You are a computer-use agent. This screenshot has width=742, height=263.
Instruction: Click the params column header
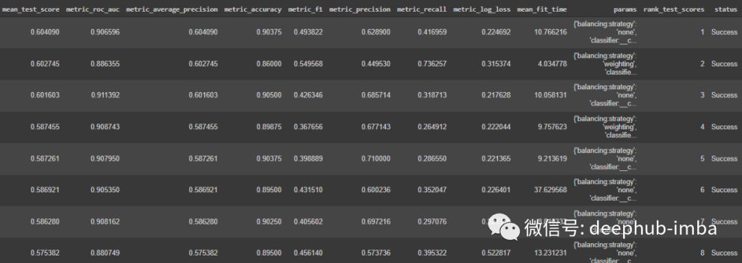[625, 10]
